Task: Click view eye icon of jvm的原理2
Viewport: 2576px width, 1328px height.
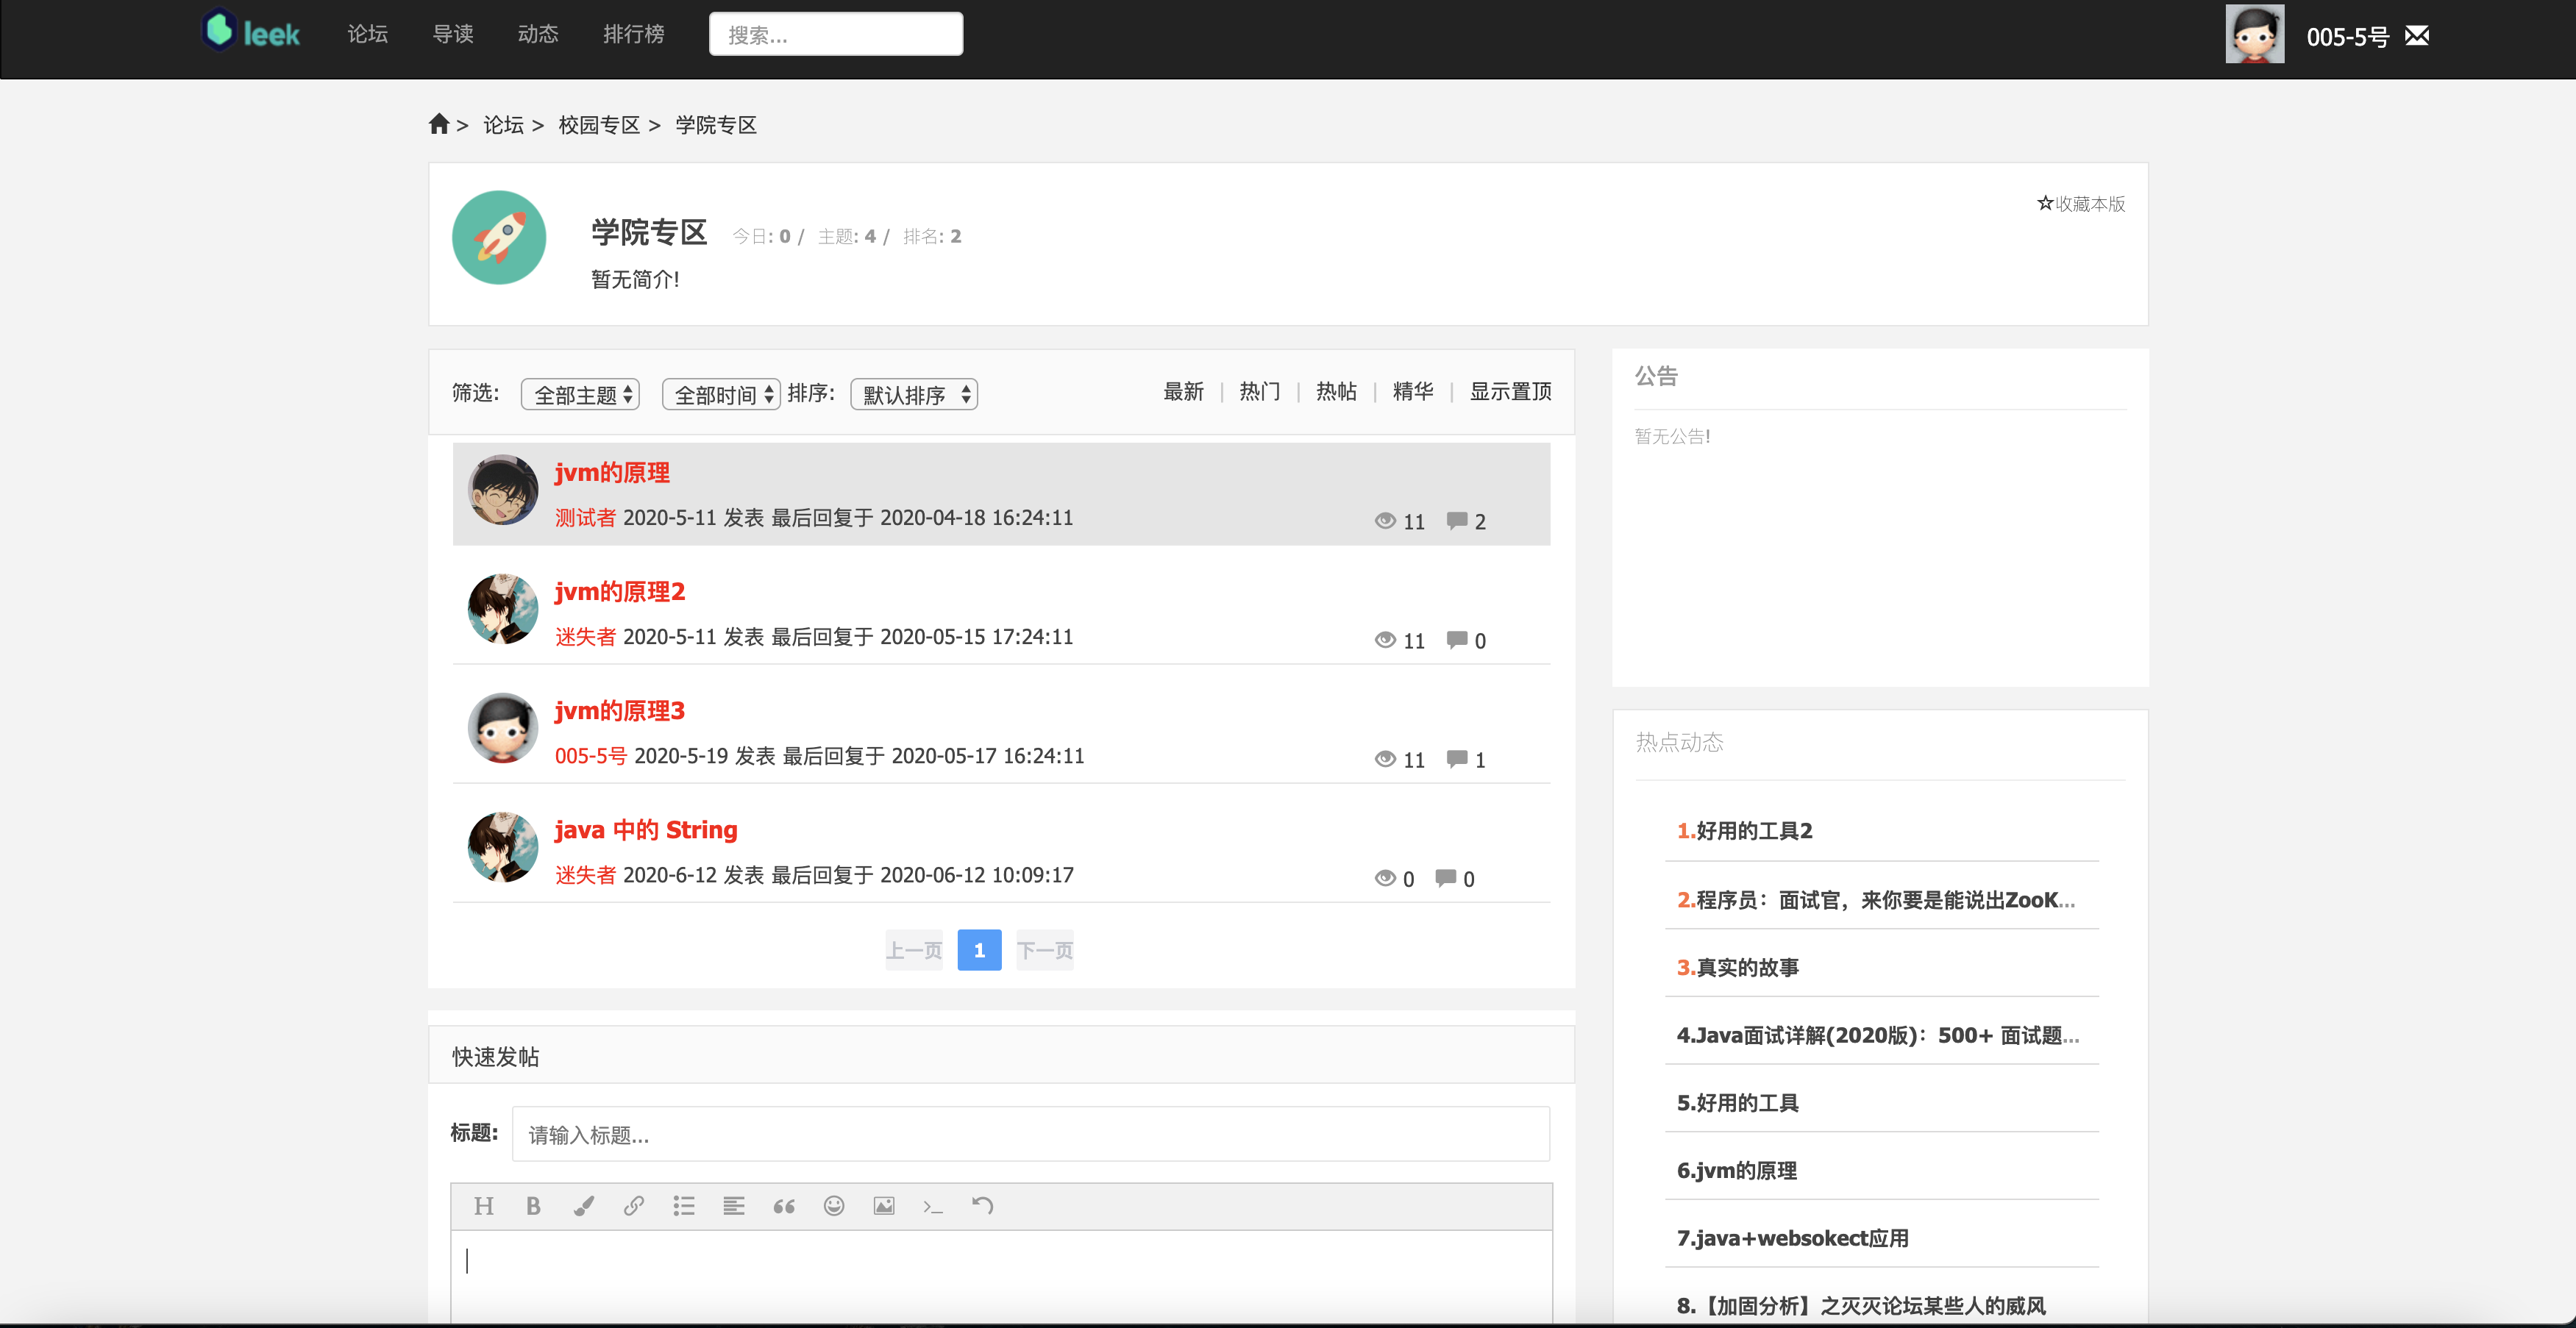Action: (1385, 639)
